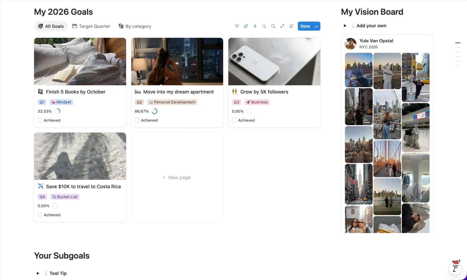
Task: Expand database to full page icon
Action: 282,26
